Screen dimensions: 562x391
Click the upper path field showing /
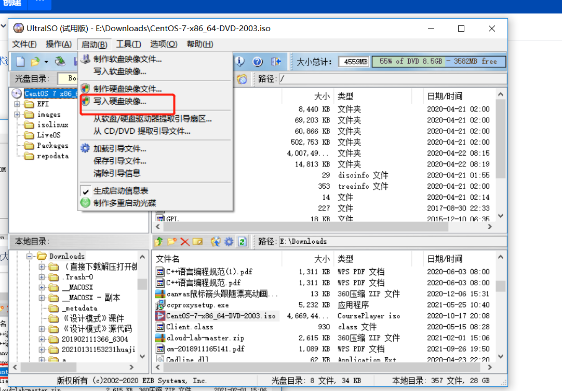coord(393,79)
